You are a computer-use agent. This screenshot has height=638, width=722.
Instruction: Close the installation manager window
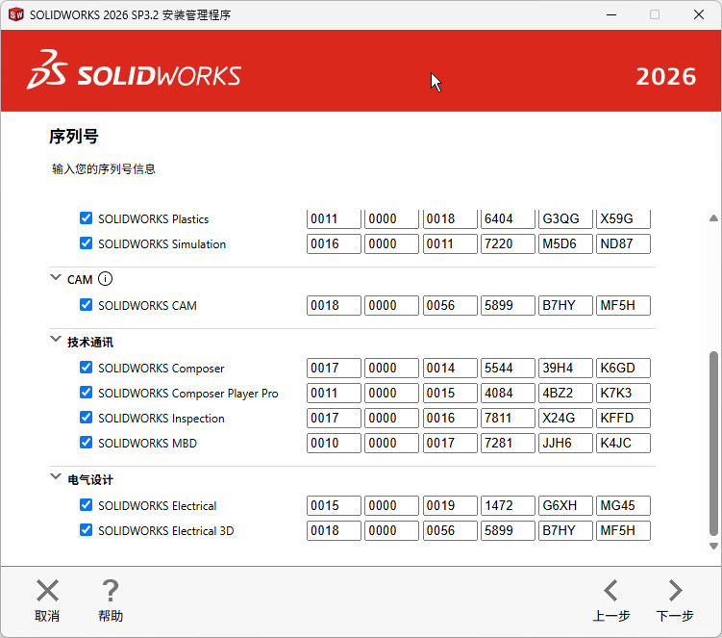(x=699, y=14)
